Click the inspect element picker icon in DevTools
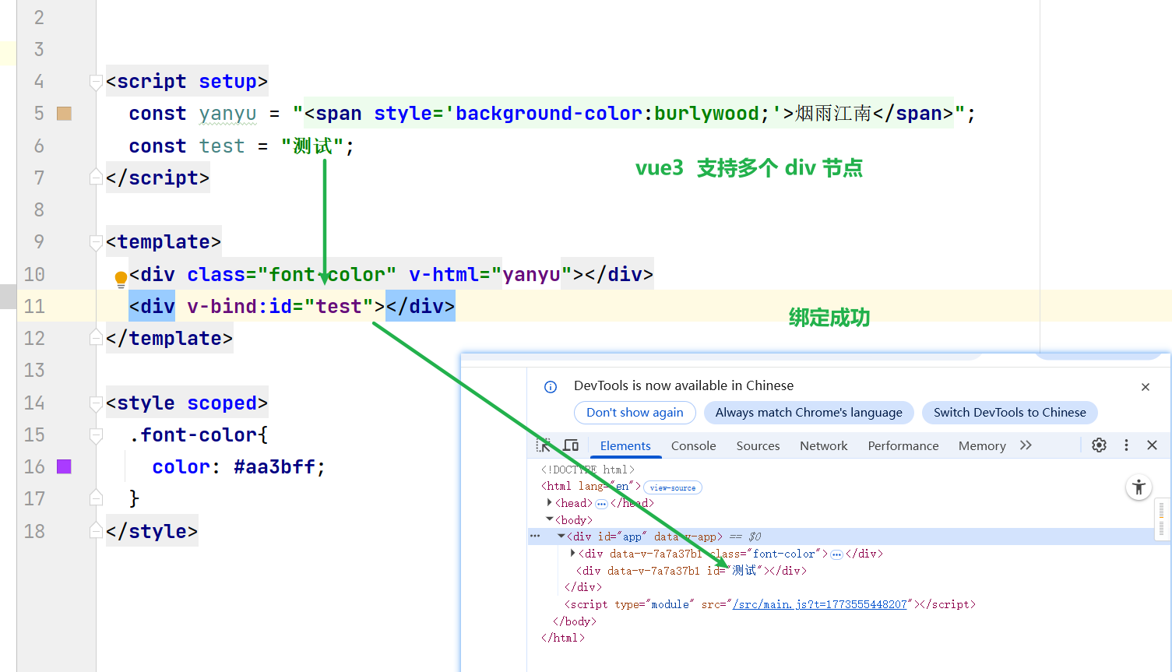This screenshot has height=672, width=1172. (x=544, y=445)
